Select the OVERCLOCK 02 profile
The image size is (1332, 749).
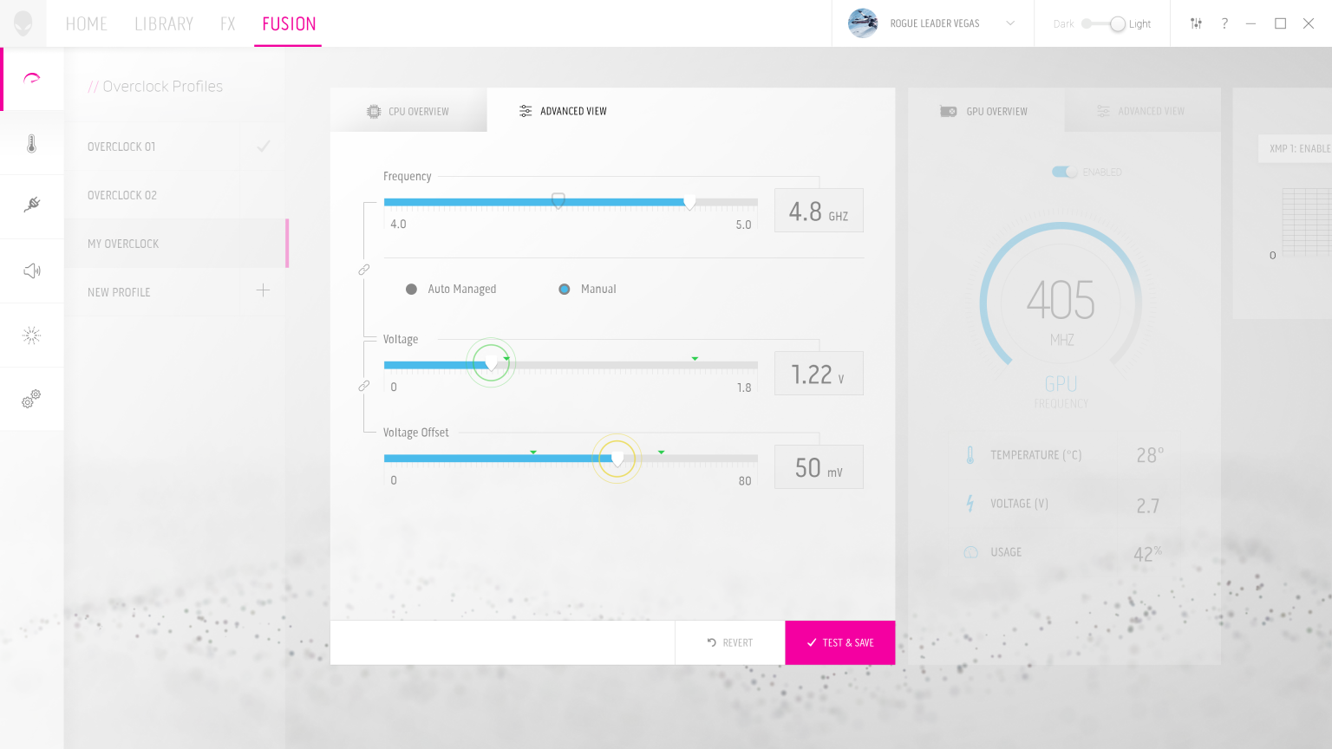click(x=121, y=194)
